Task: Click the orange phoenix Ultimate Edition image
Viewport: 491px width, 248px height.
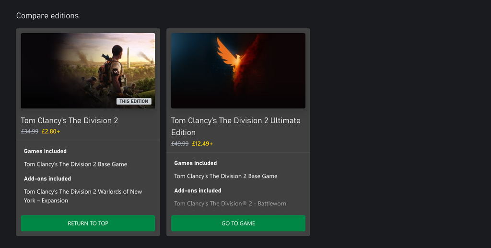Action: [x=238, y=71]
